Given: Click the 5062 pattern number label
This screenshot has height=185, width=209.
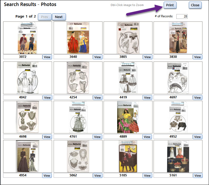Looking at the screenshot, I should [x=73, y=175].
